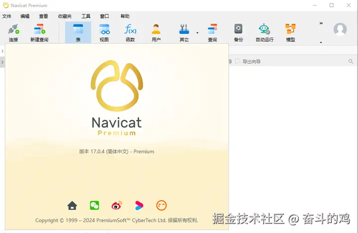Screen dimensions: 358x233
Task: Open the 帮助 help menu
Action: pyautogui.click(x=125, y=16)
